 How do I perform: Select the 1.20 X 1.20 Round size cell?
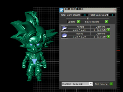pos(79,37)
